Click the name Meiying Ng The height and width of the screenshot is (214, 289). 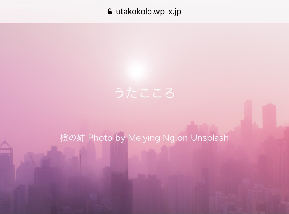[151, 138]
